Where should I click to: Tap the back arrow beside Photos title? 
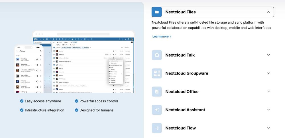(17, 51)
